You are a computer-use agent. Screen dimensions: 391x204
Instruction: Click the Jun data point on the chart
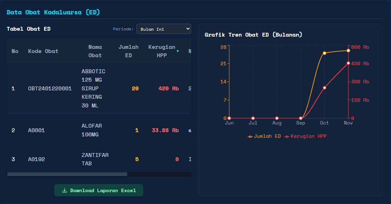229,118
